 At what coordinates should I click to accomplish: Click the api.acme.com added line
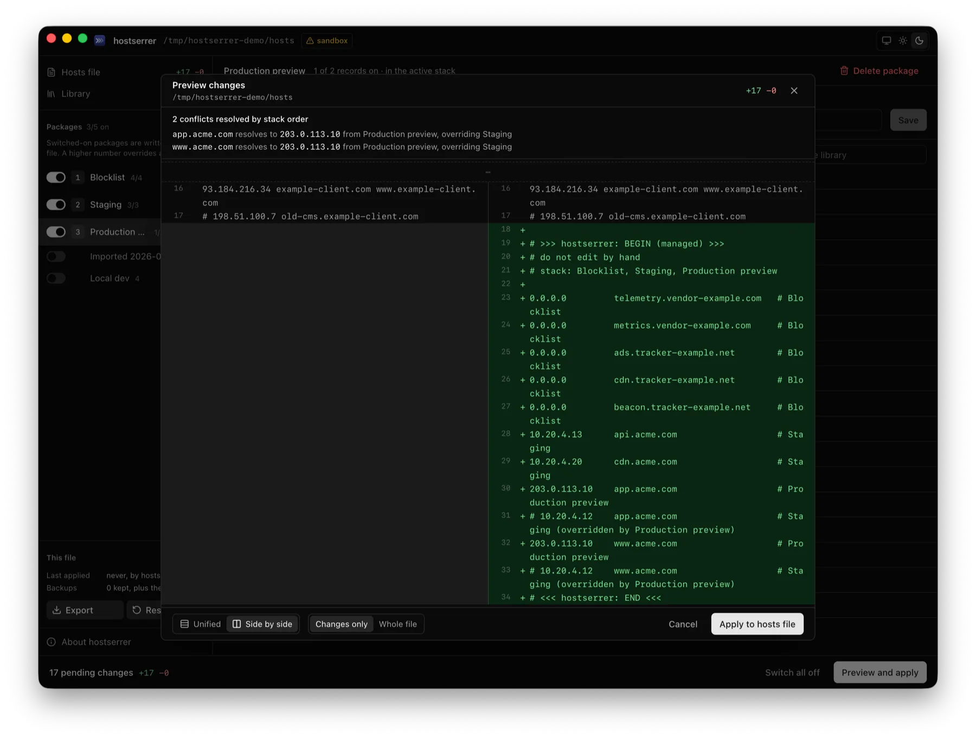pos(652,442)
